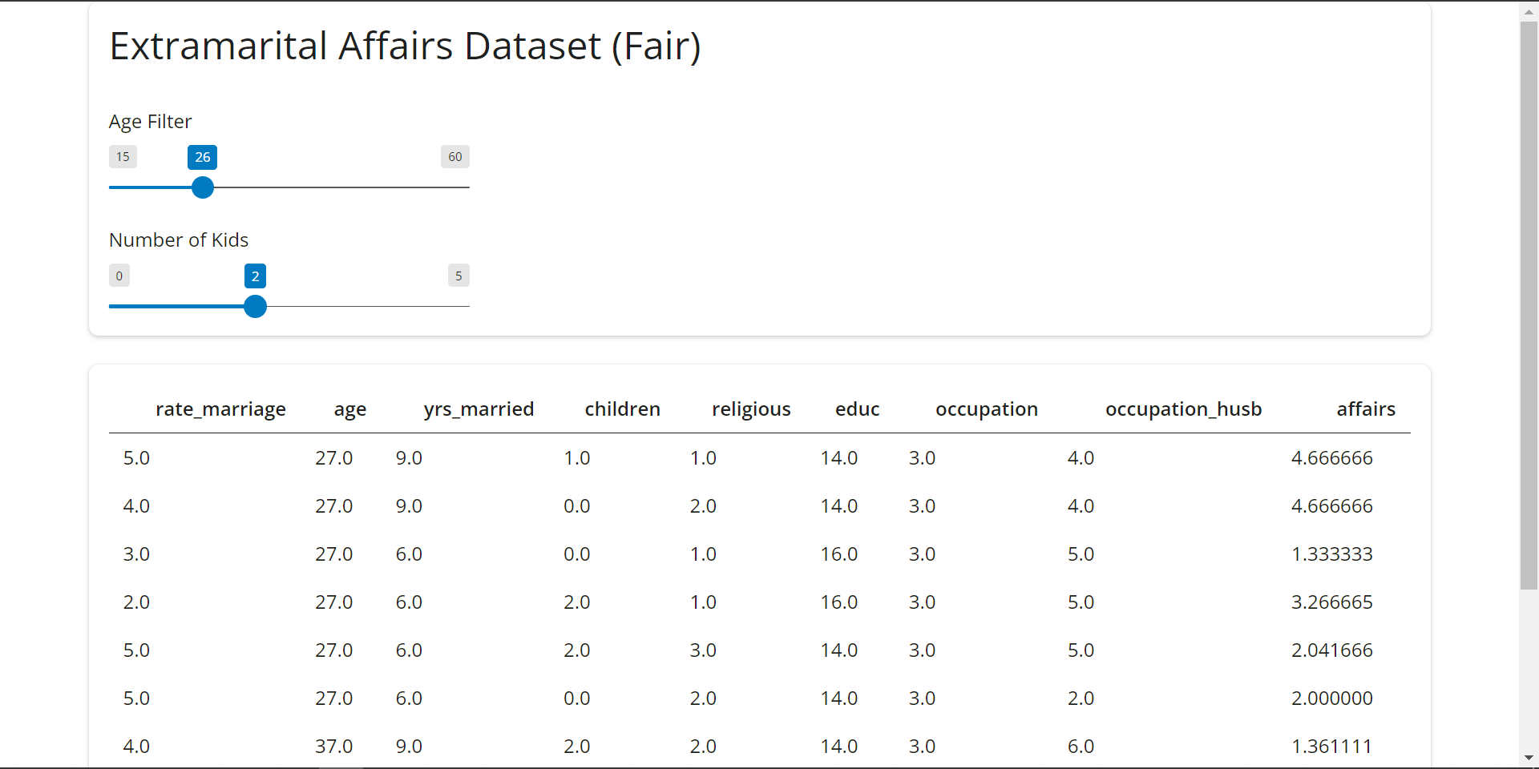
Task: Click the Extramarital Affairs Dataset title
Action: pos(405,46)
